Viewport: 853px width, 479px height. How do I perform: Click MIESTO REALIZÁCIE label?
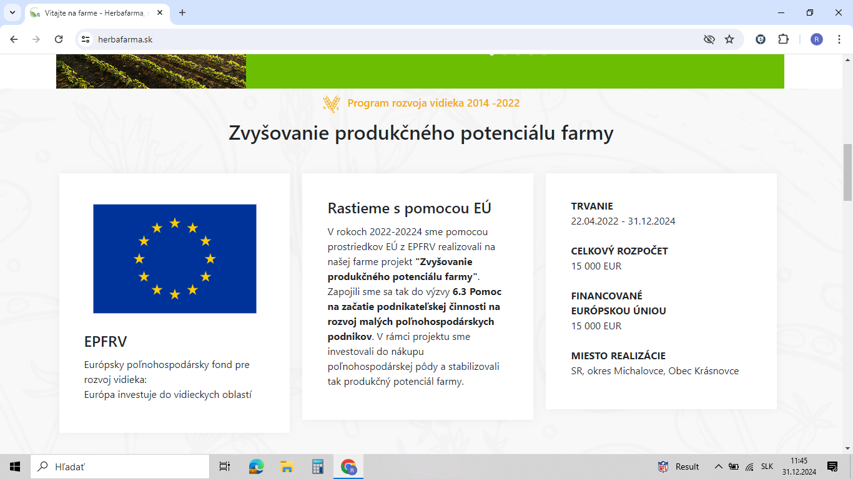pyautogui.click(x=618, y=356)
